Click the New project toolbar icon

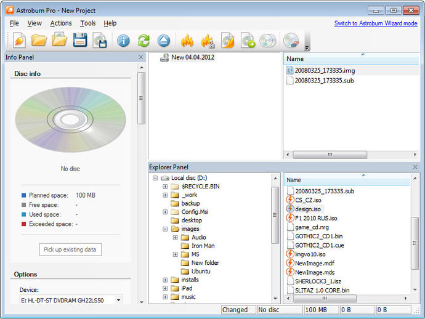click(x=19, y=41)
